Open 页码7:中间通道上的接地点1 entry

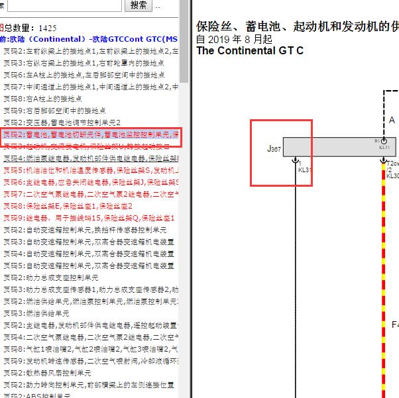(91, 87)
